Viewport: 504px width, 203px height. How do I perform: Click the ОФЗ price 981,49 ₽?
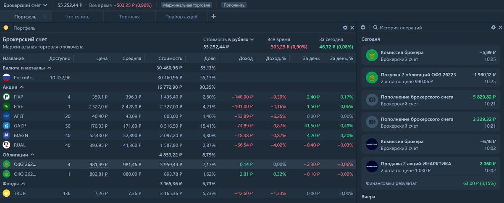tap(99, 164)
